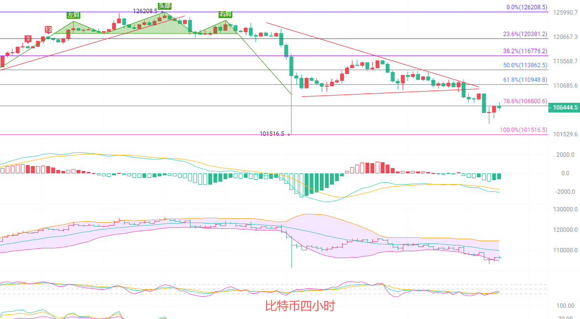Pick the 61.8%(110948.8) Fibonacci retracement label
The width and height of the screenshot is (580, 319).
(525, 80)
